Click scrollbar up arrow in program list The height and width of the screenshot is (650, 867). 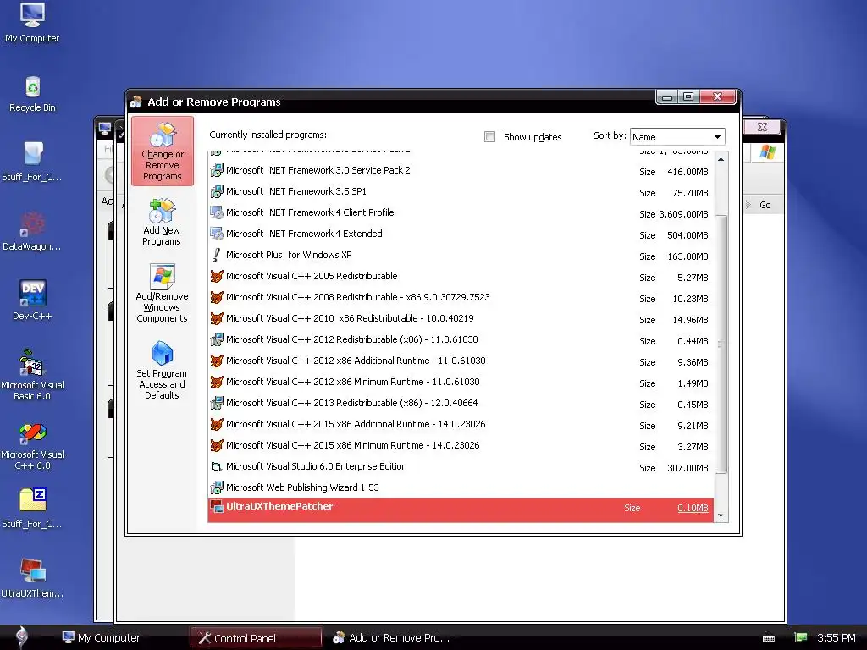[x=721, y=159]
